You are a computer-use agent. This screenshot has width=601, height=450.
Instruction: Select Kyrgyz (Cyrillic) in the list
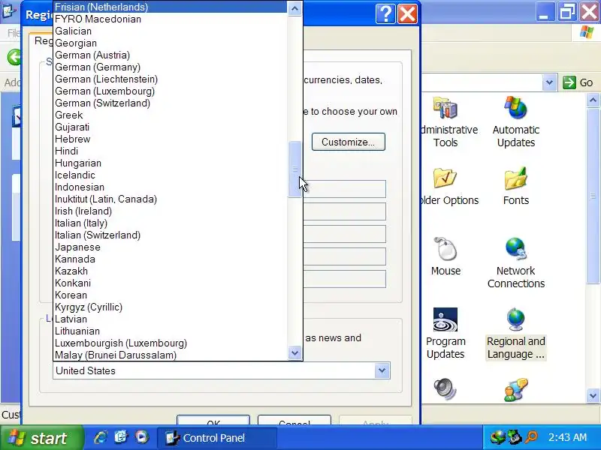click(171, 307)
